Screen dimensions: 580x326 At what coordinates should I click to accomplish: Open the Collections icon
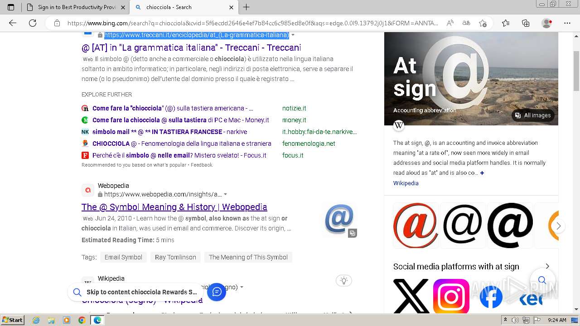point(526,23)
